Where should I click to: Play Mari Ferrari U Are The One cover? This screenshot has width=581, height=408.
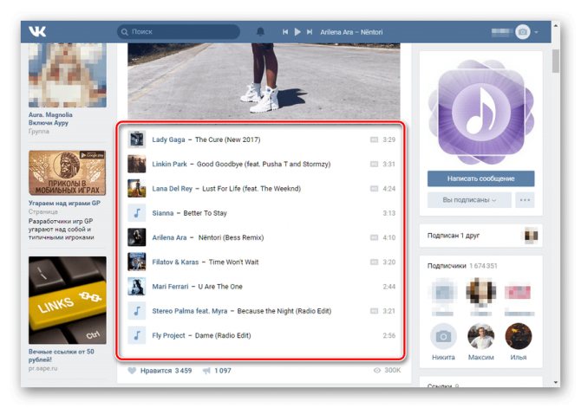[137, 287]
